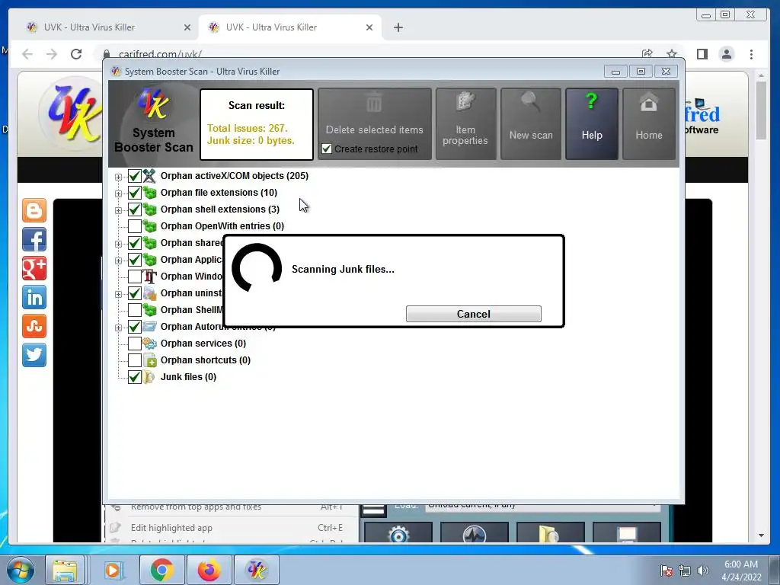780x585 pixels.
Task: Uncheck Orphan activeX/COM objects checkbox
Action: coord(134,176)
